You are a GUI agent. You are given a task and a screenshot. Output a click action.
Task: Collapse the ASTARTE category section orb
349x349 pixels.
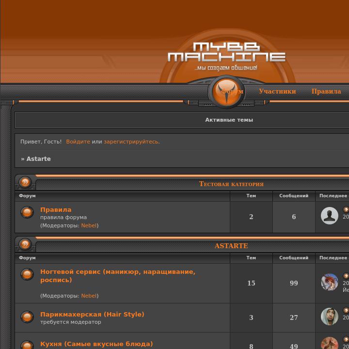point(25,244)
